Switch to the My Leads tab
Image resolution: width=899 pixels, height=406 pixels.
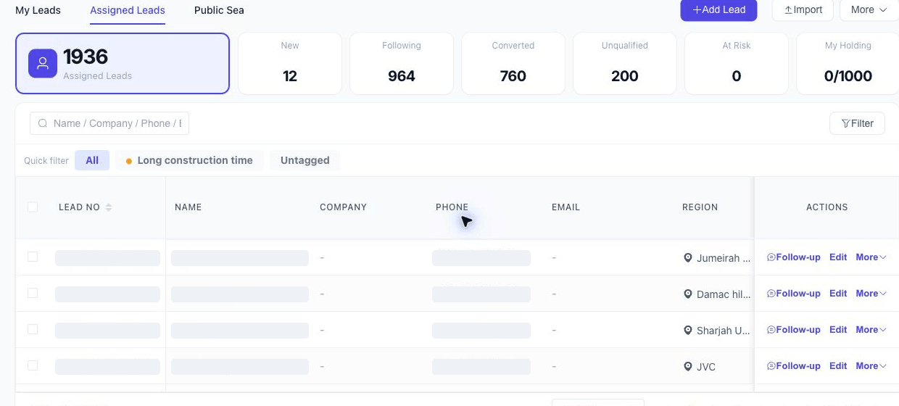38,10
